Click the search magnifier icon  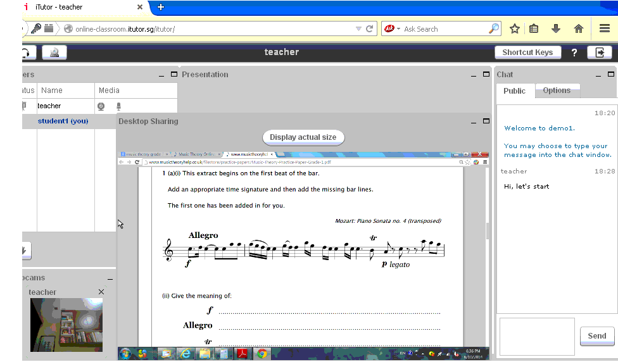coord(494,28)
